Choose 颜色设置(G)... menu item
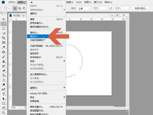The height and width of the screenshot is (115, 153). 46,107
